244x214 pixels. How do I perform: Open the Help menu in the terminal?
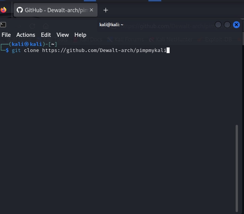coord(80,35)
